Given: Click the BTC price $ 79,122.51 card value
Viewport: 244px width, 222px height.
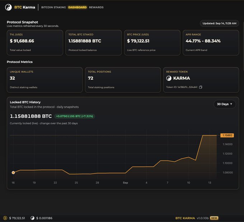Looking at the screenshot, I should [138, 41].
